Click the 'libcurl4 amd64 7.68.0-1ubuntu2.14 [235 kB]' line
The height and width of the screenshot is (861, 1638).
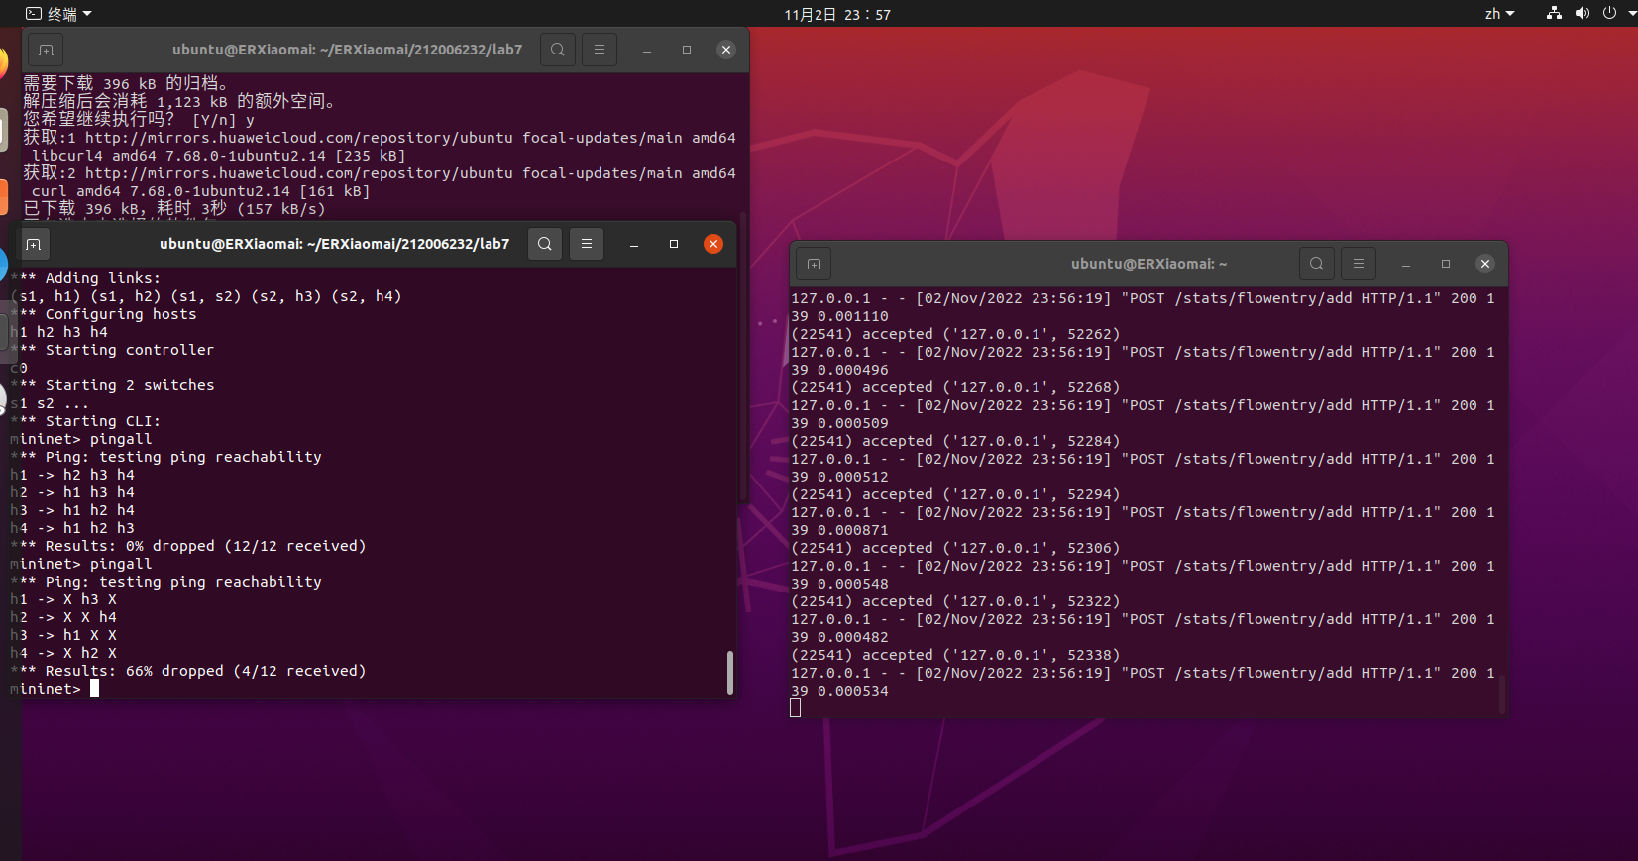pyautogui.click(x=219, y=155)
